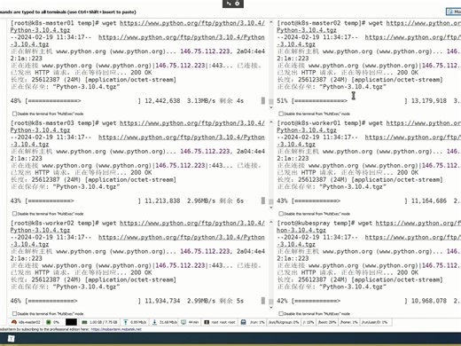The width and height of the screenshot is (461, 346).
Task: Click the upload speed icon showing 0.85 Mb/s
Action: (126, 322)
